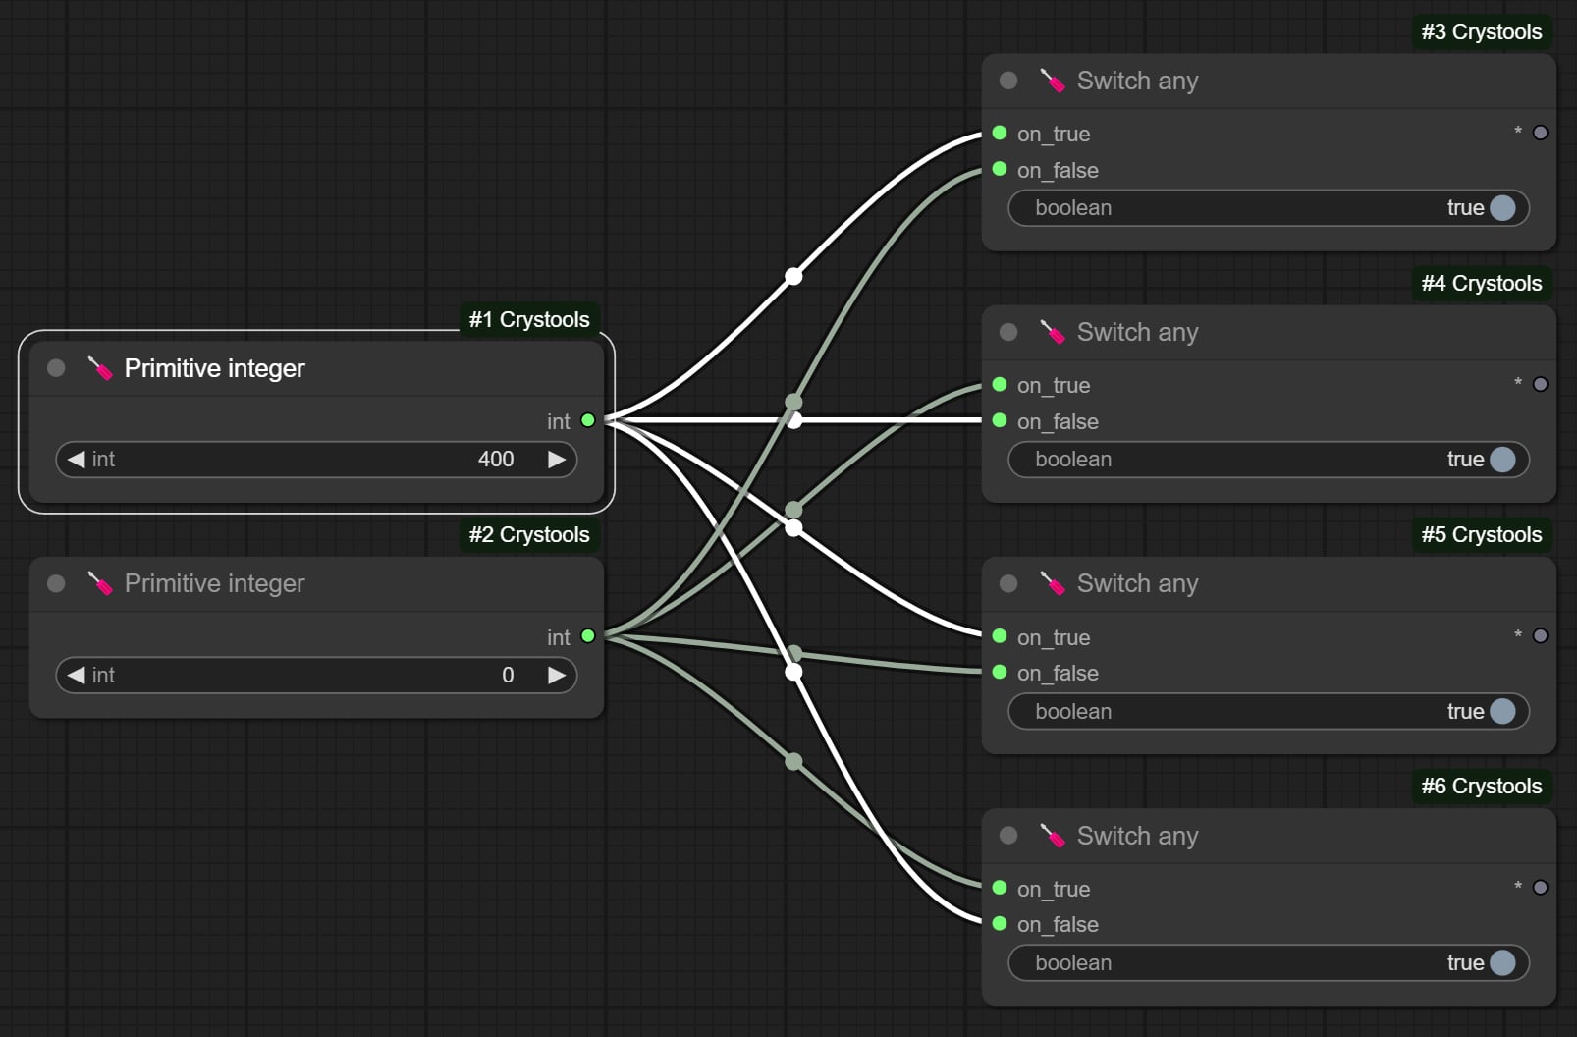Collapse node #2 Primitive integer via gray dot
This screenshot has height=1037, width=1577.
(x=56, y=583)
